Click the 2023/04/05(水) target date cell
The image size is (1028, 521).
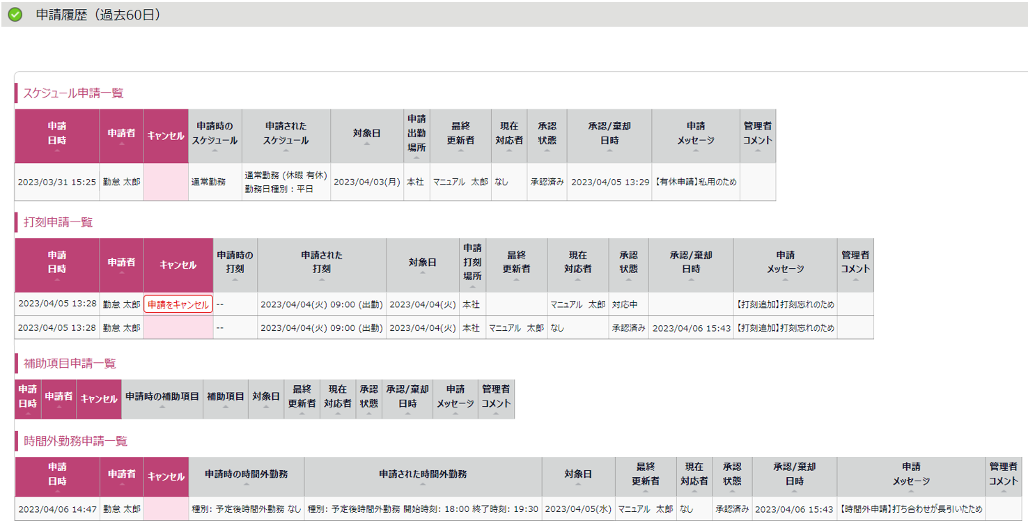[x=578, y=509]
